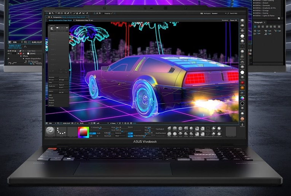This screenshot has height=196, width=291.
Task: Pick the skin-tone material sphere
Action: pos(242,119)
